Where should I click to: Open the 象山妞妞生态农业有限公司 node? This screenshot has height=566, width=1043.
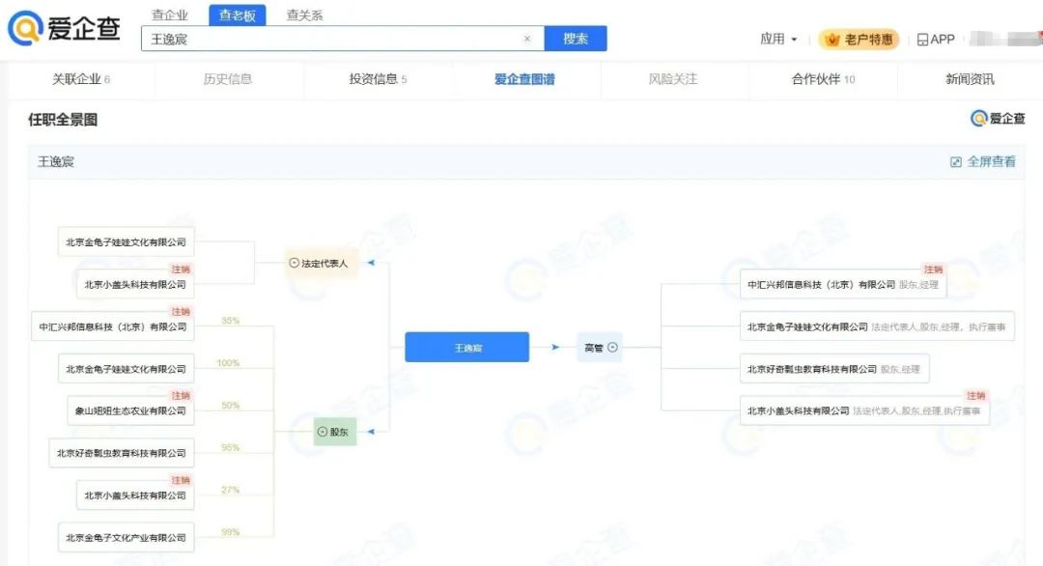click(130, 411)
